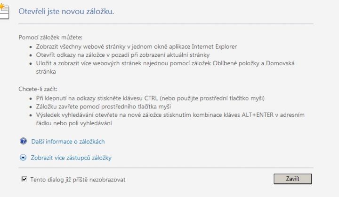Uncheck the Tento dialog již příště nezobrazovat checkbox
339x197 pixels.
tap(24, 179)
